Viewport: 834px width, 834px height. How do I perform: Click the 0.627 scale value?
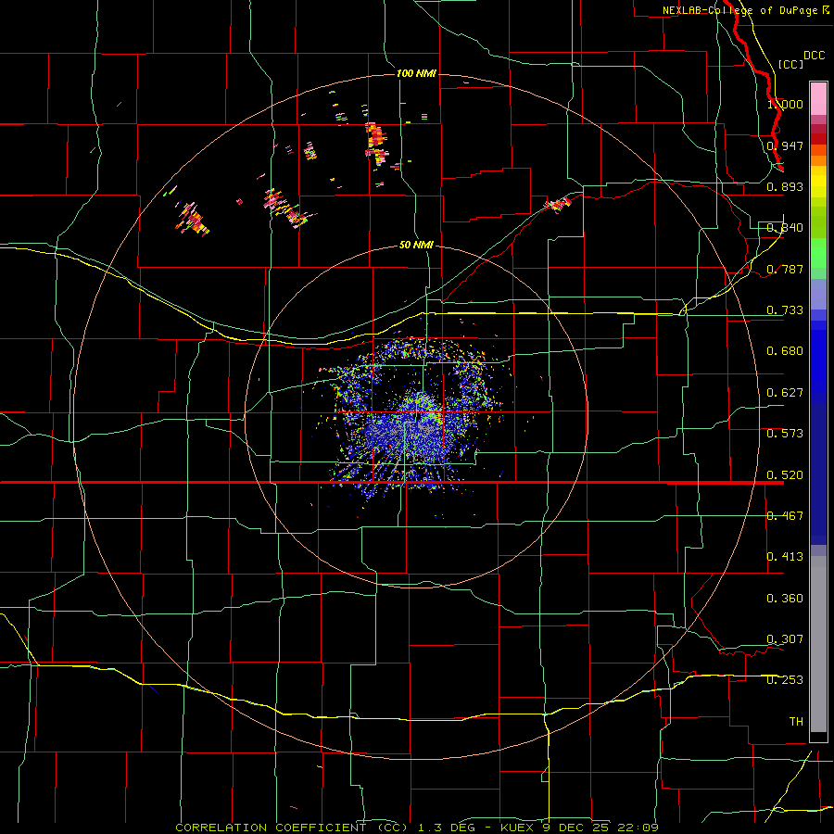[x=785, y=393]
